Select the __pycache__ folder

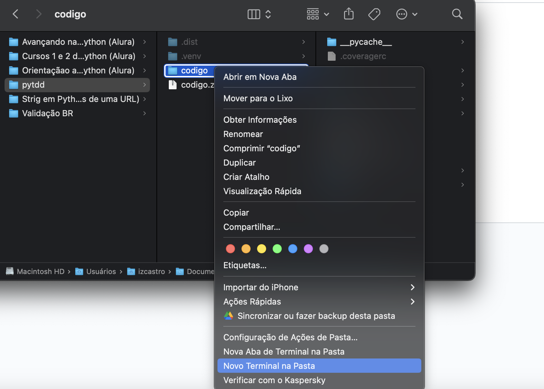(x=395, y=42)
